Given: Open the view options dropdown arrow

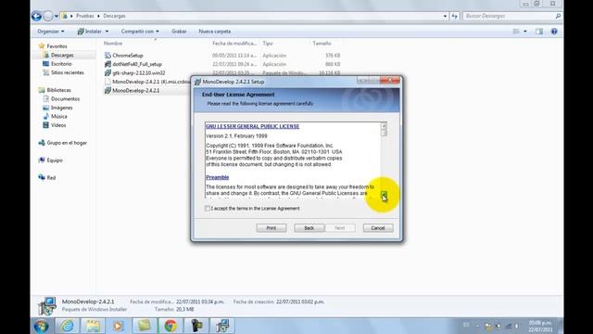Looking at the screenshot, I should tap(525, 32).
